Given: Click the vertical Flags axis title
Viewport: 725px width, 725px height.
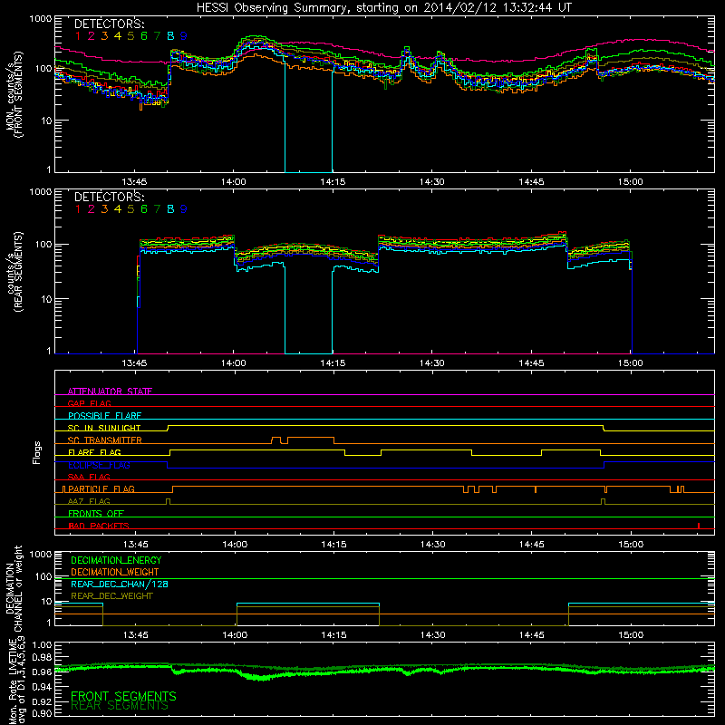Looking at the screenshot, I should [x=37, y=452].
